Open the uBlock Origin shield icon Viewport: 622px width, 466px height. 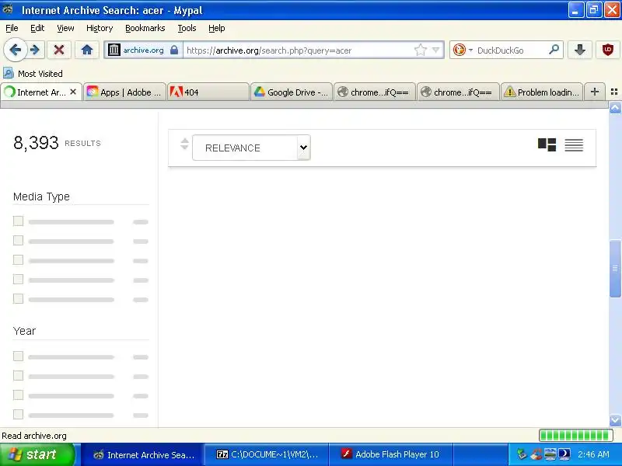click(608, 50)
